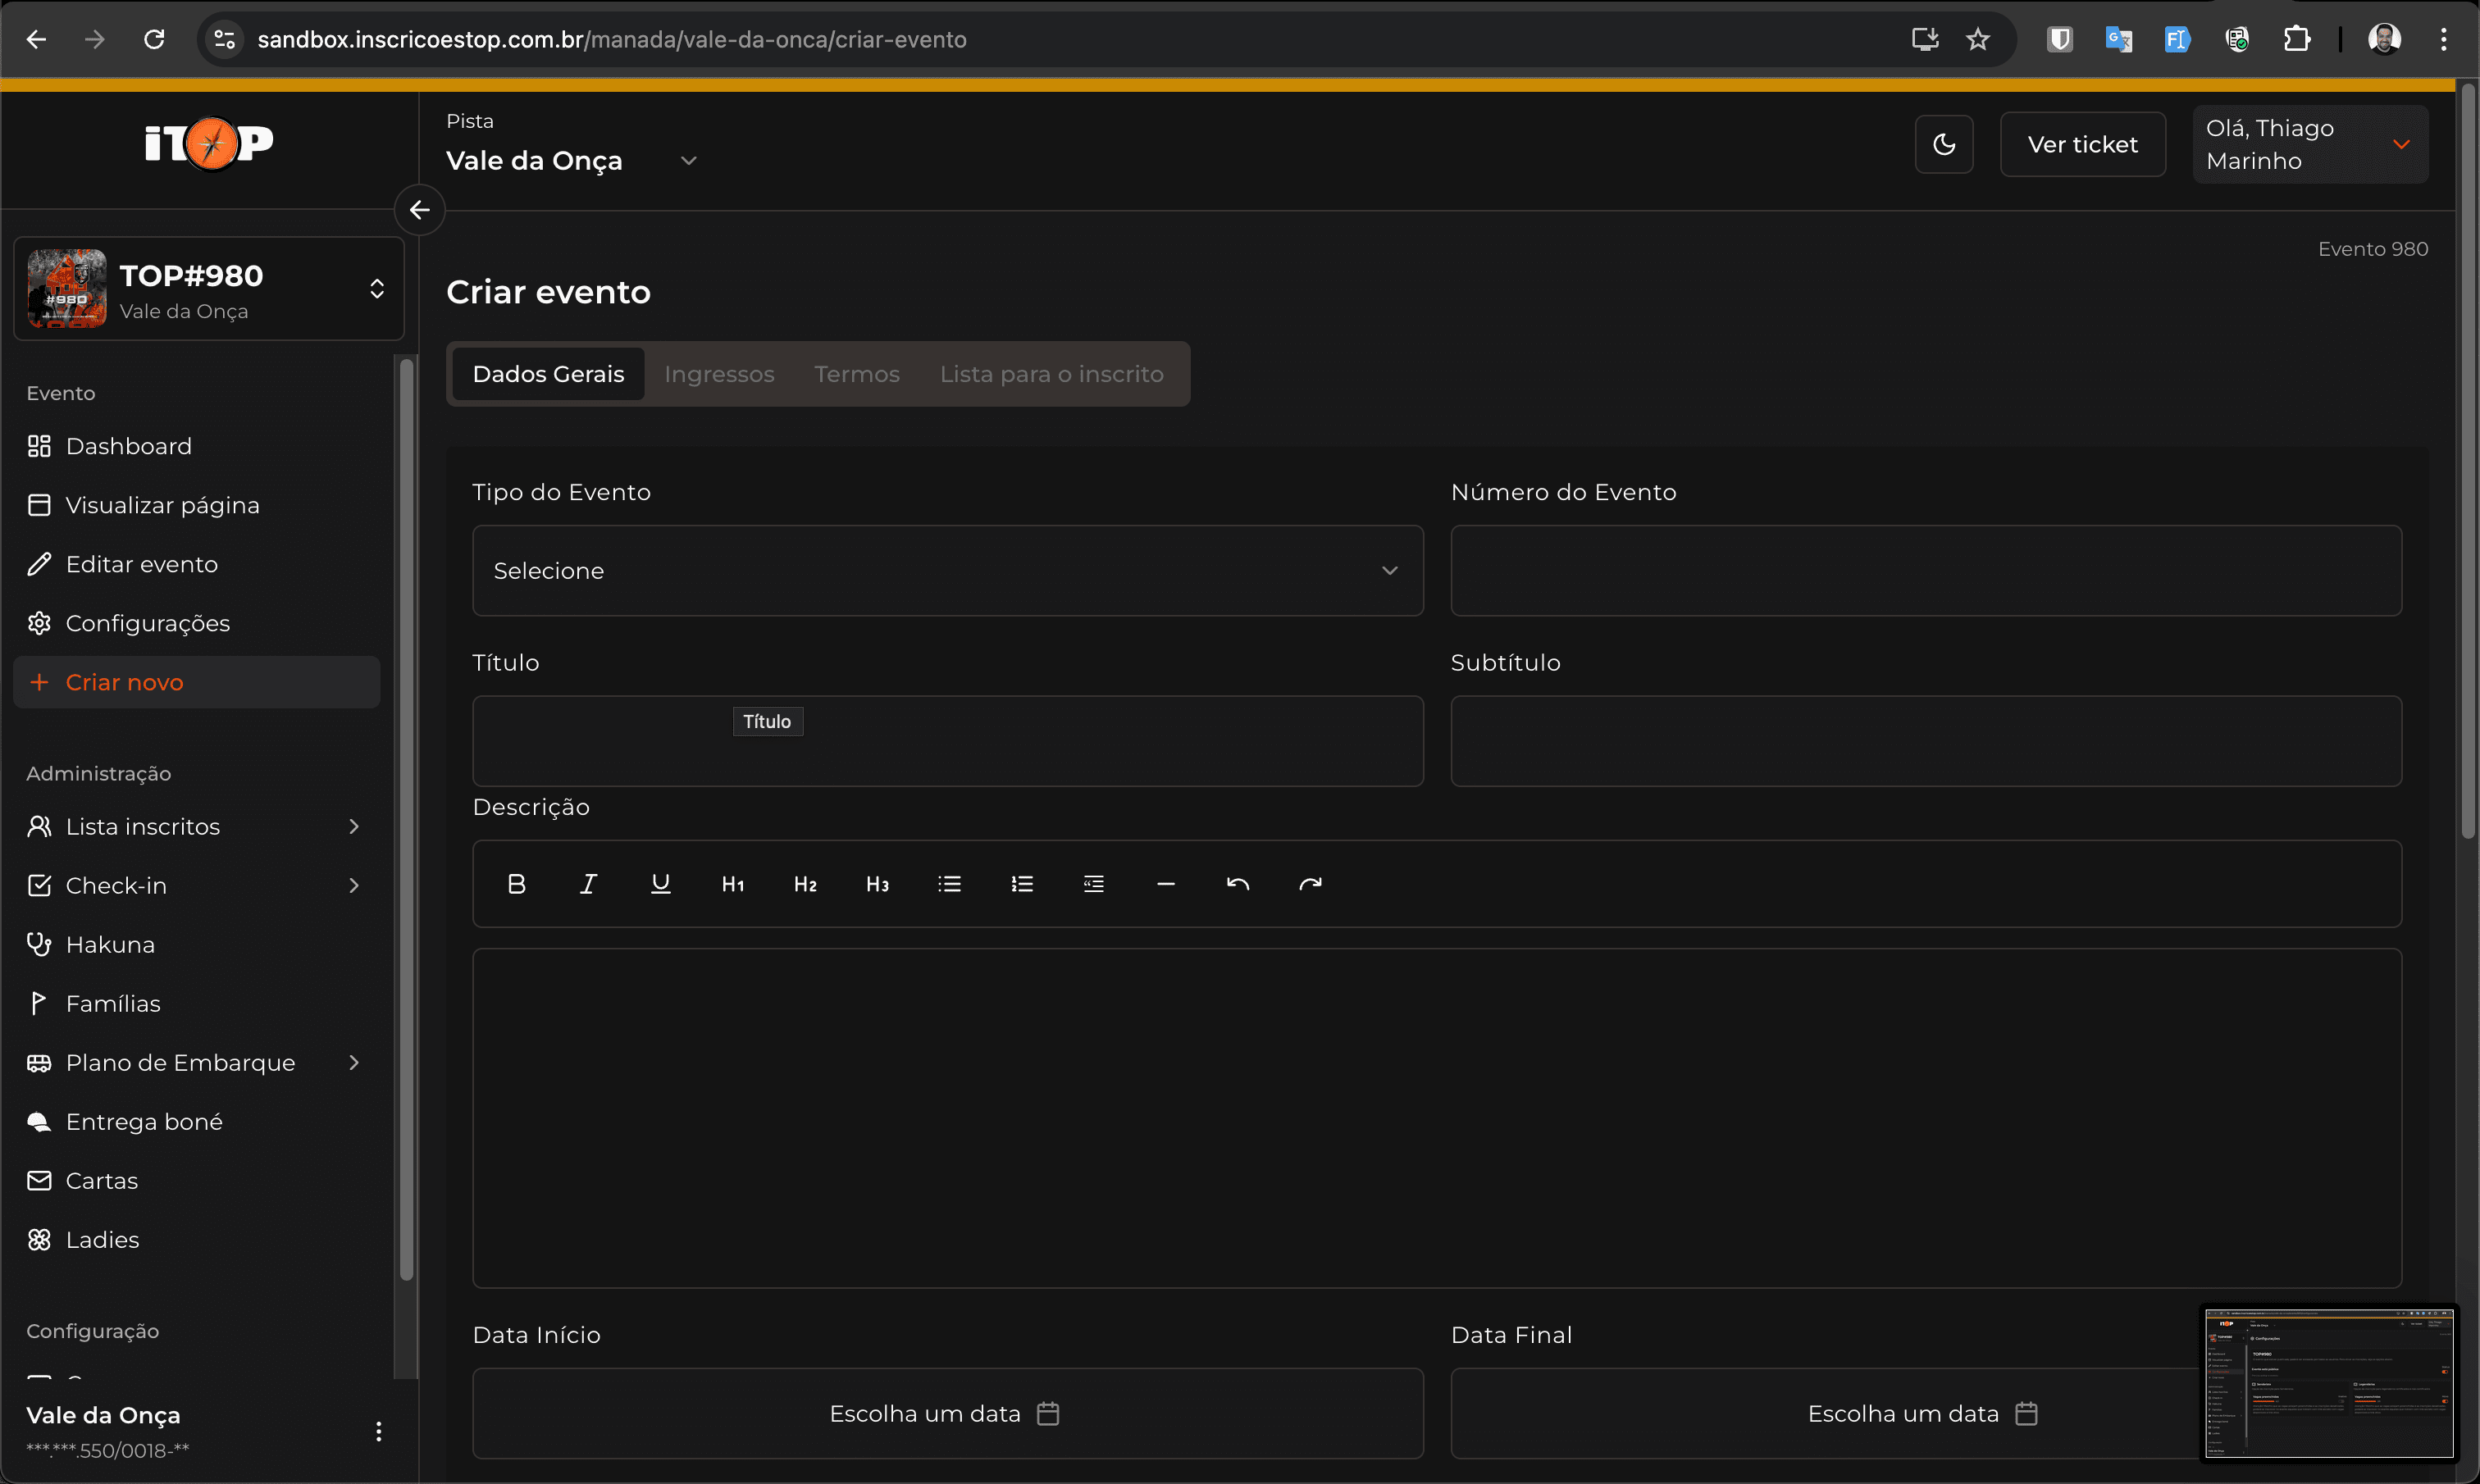Click the indent/blockquote toolbar icon
2480x1484 pixels.
tap(1093, 884)
